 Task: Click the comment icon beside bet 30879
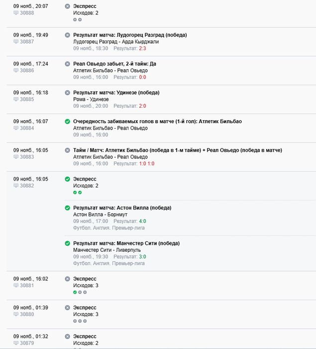(16, 343)
